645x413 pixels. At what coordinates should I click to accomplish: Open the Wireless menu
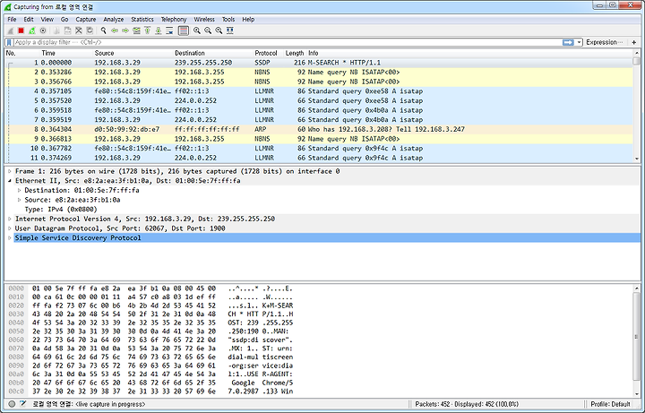point(204,20)
